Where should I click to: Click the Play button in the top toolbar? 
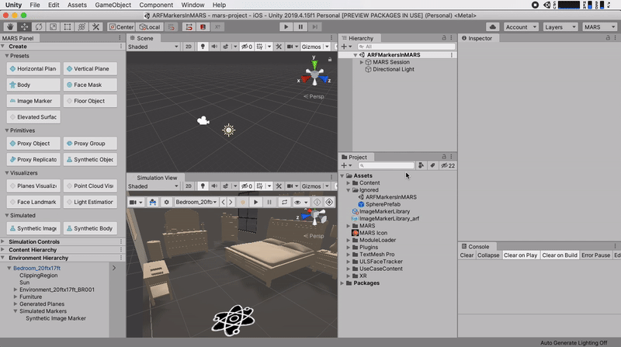pos(286,26)
